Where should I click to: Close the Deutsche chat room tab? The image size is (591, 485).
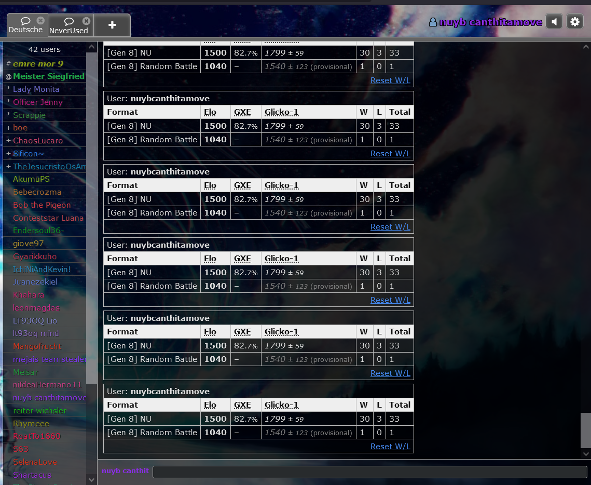[x=40, y=20]
